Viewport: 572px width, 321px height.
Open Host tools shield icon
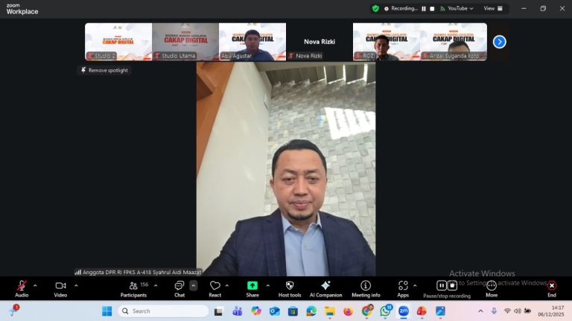pos(290,286)
